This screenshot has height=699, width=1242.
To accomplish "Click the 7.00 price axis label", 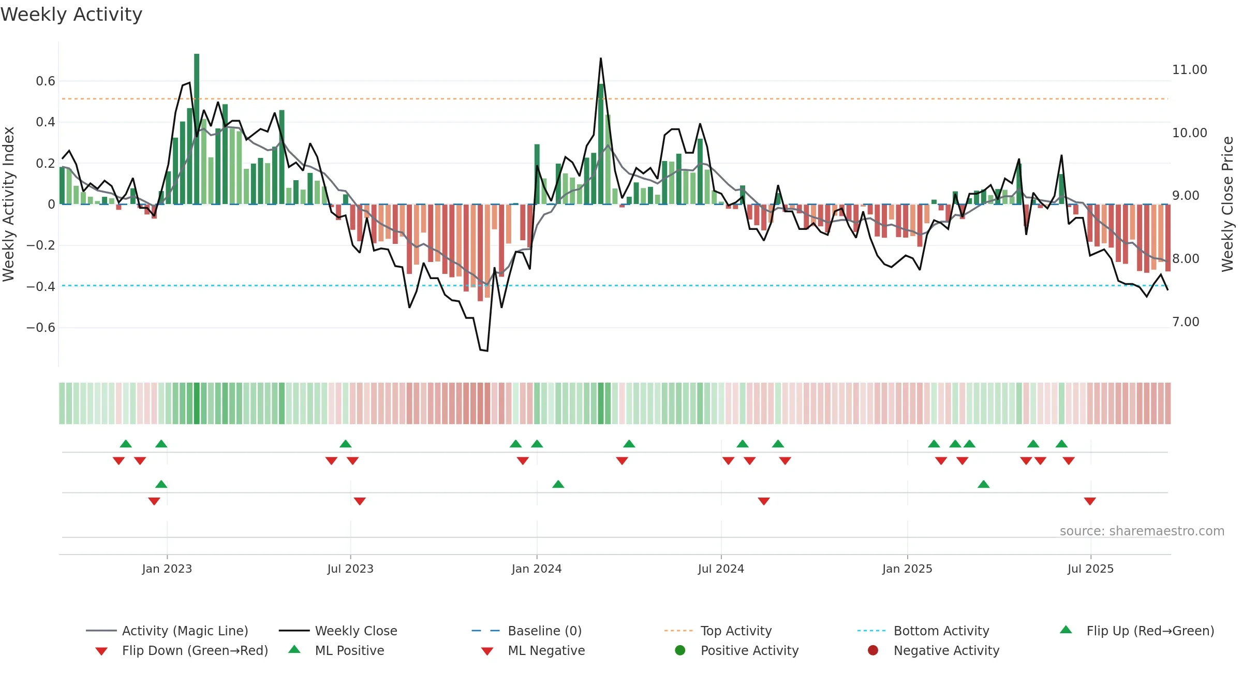I will [x=1185, y=322].
